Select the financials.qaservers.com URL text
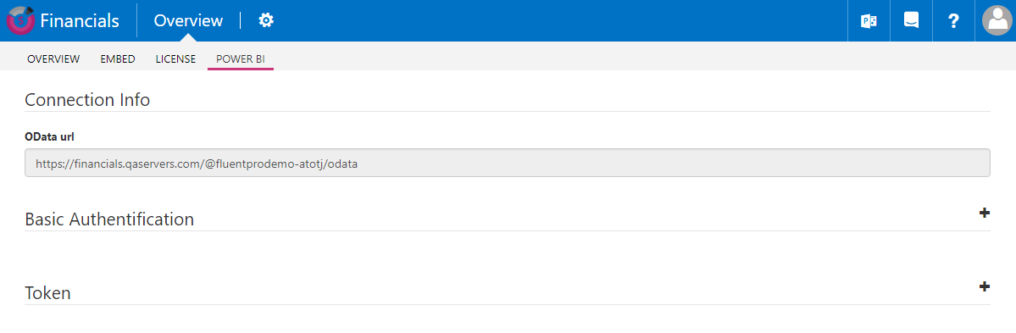 point(197,164)
